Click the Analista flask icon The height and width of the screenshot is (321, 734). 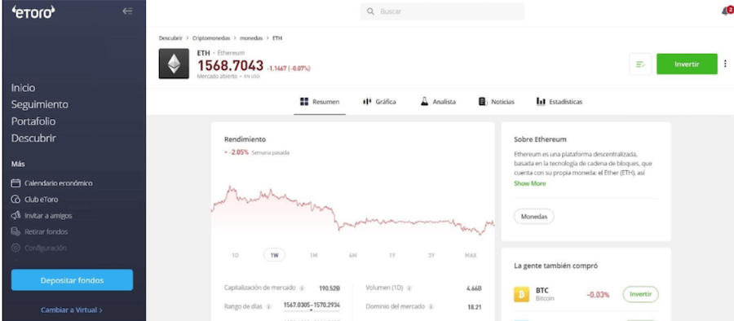(x=425, y=102)
